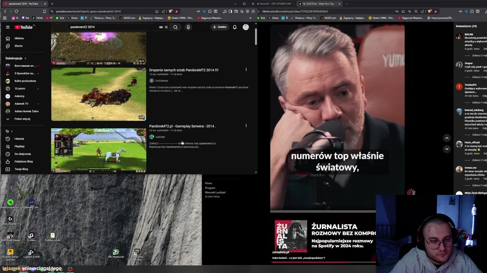Open the Brave Shields icon in the address bar

click(170, 11)
